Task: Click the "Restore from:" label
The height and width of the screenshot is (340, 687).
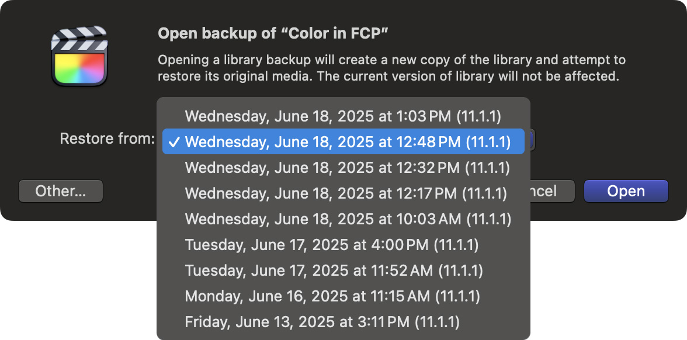Action: point(107,139)
